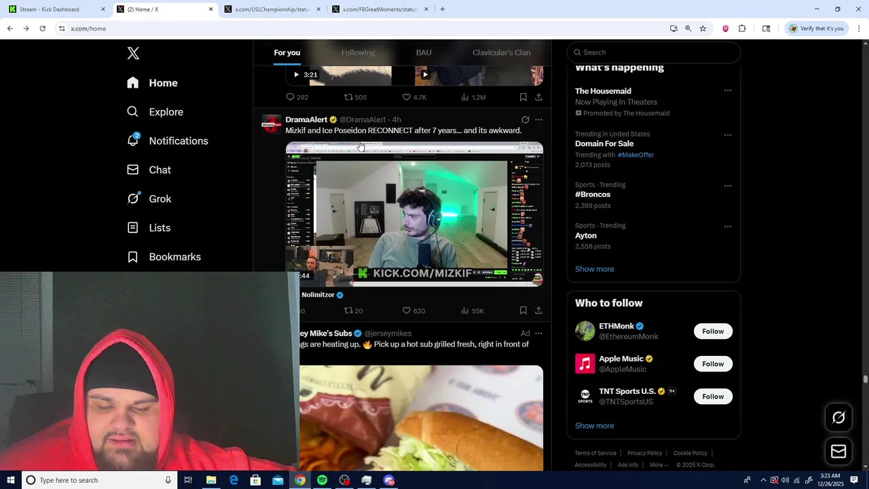Follow TNT Sports U.S.
Viewport: 869px width, 489px height.
(x=713, y=397)
